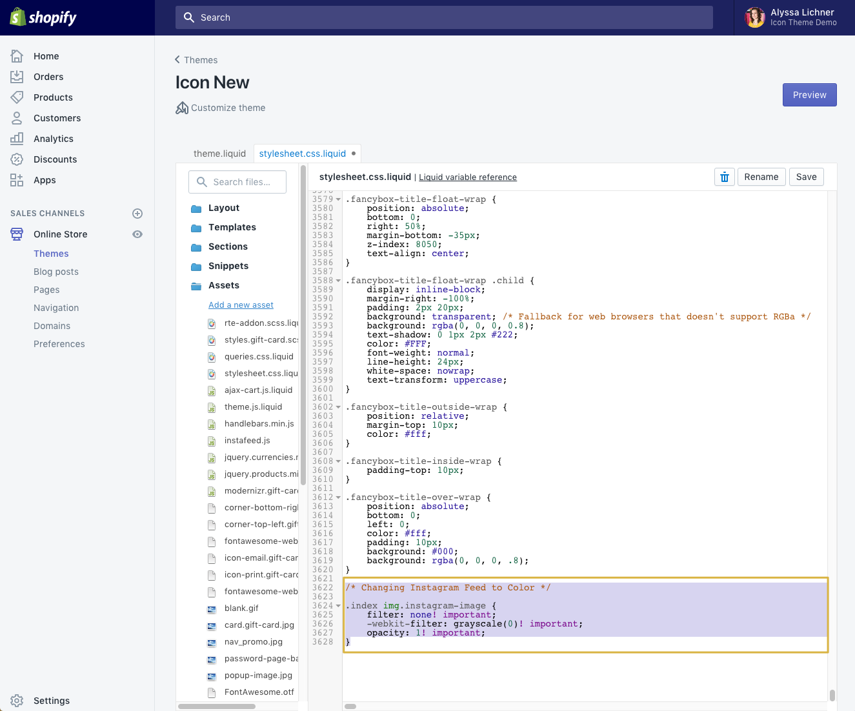The image size is (855, 711).
Task: Switch to theme.liquid tab
Action: pos(219,154)
